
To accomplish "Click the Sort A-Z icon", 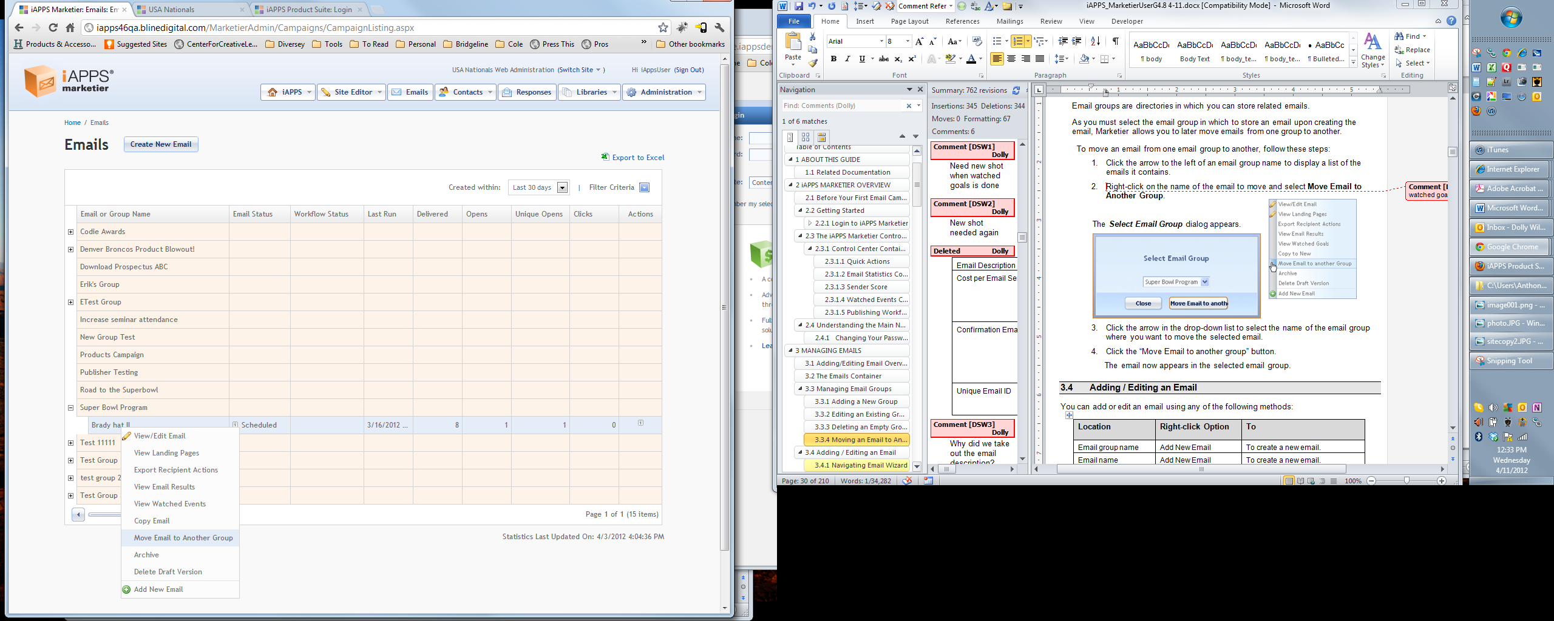I will (x=1095, y=41).
